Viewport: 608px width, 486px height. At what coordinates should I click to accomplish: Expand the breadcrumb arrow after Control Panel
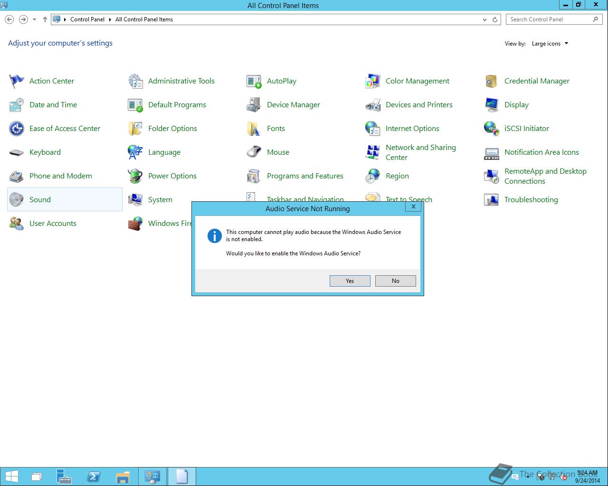(110, 19)
